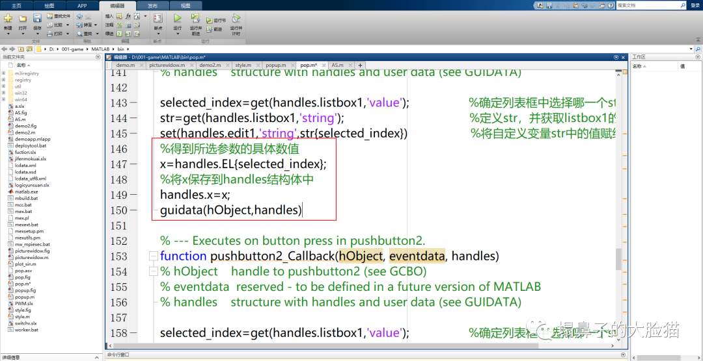Open the 断点 dropdown arrow
This screenshot has height=361, width=703.
pyautogui.click(x=158, y=34)
